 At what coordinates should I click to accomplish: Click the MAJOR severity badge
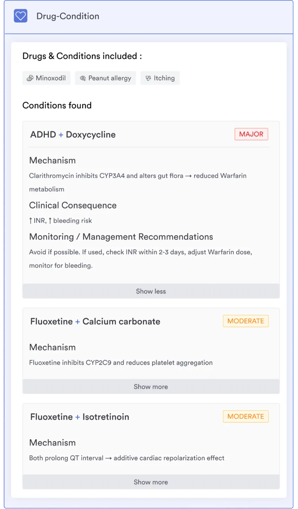(x=251, y=134)
